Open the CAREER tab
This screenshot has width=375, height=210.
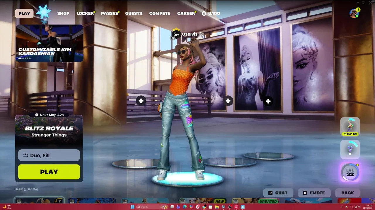click(x=186, y=13)
